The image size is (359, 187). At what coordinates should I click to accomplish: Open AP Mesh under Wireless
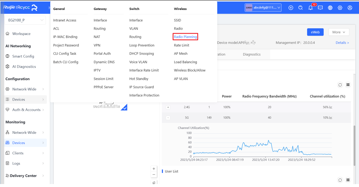coord(181,54)
